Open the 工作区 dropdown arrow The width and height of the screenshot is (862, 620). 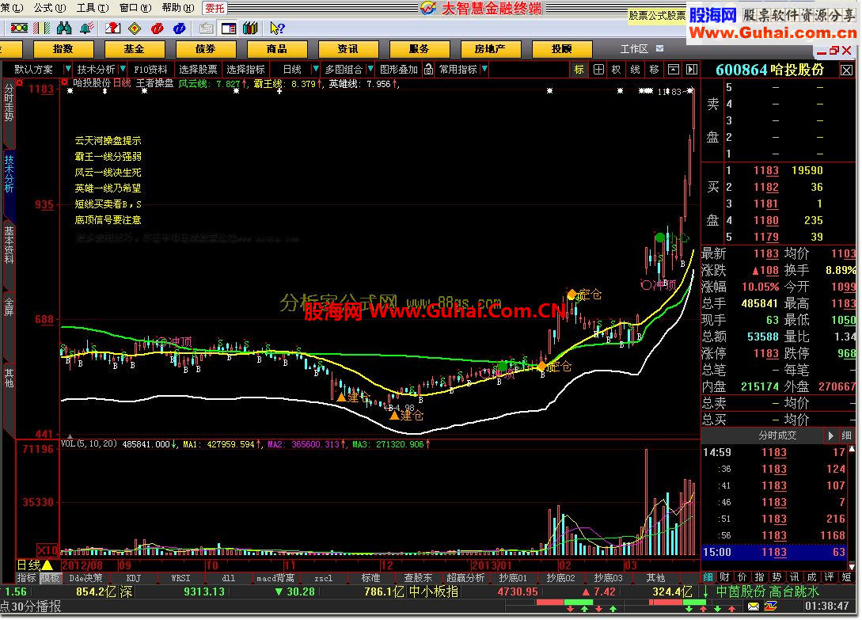click(659, 48)
